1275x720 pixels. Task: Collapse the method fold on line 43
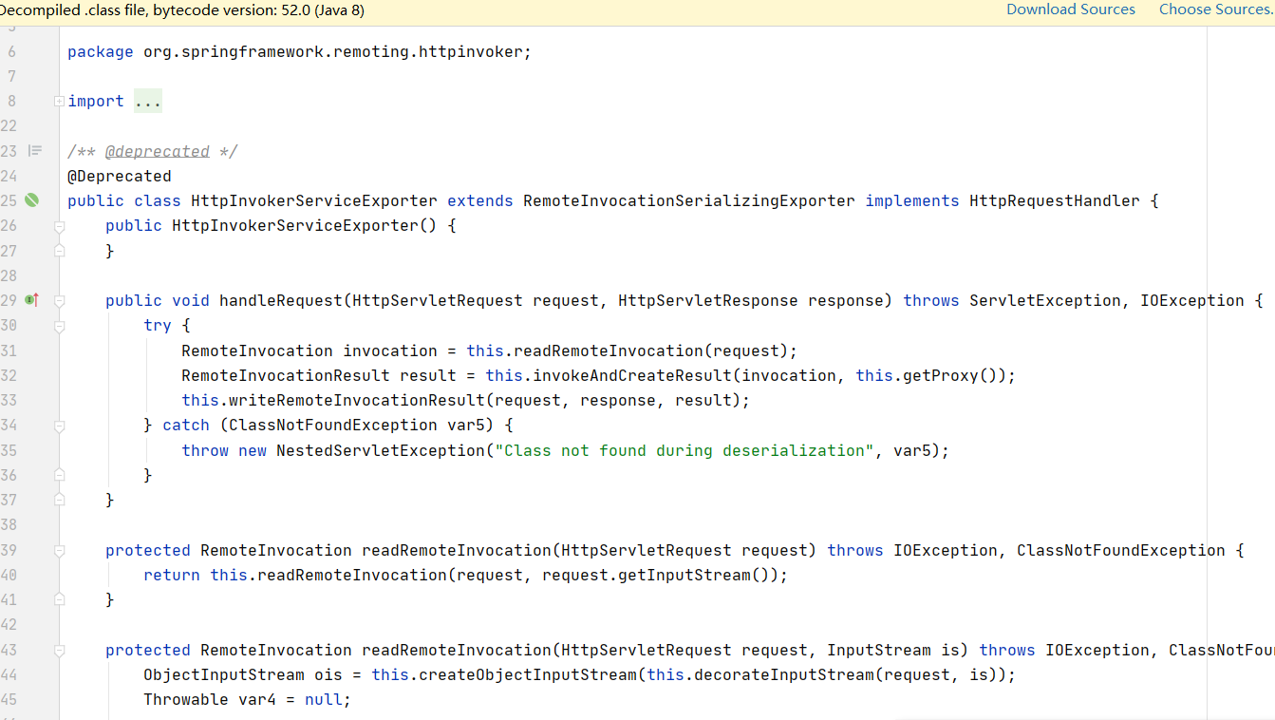59,650
